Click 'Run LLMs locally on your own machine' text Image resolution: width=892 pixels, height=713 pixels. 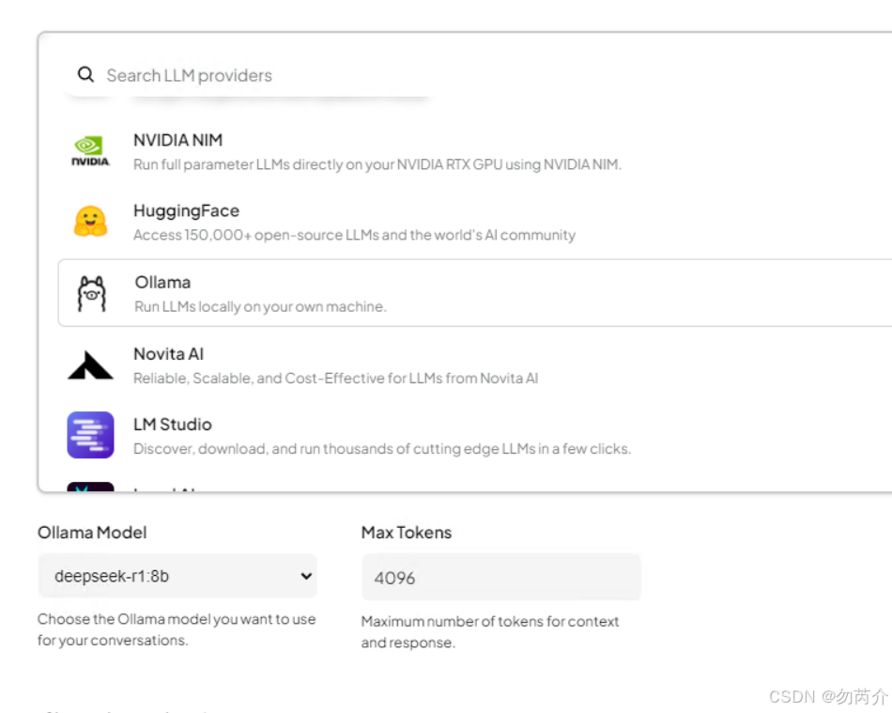tap(260, 306)
